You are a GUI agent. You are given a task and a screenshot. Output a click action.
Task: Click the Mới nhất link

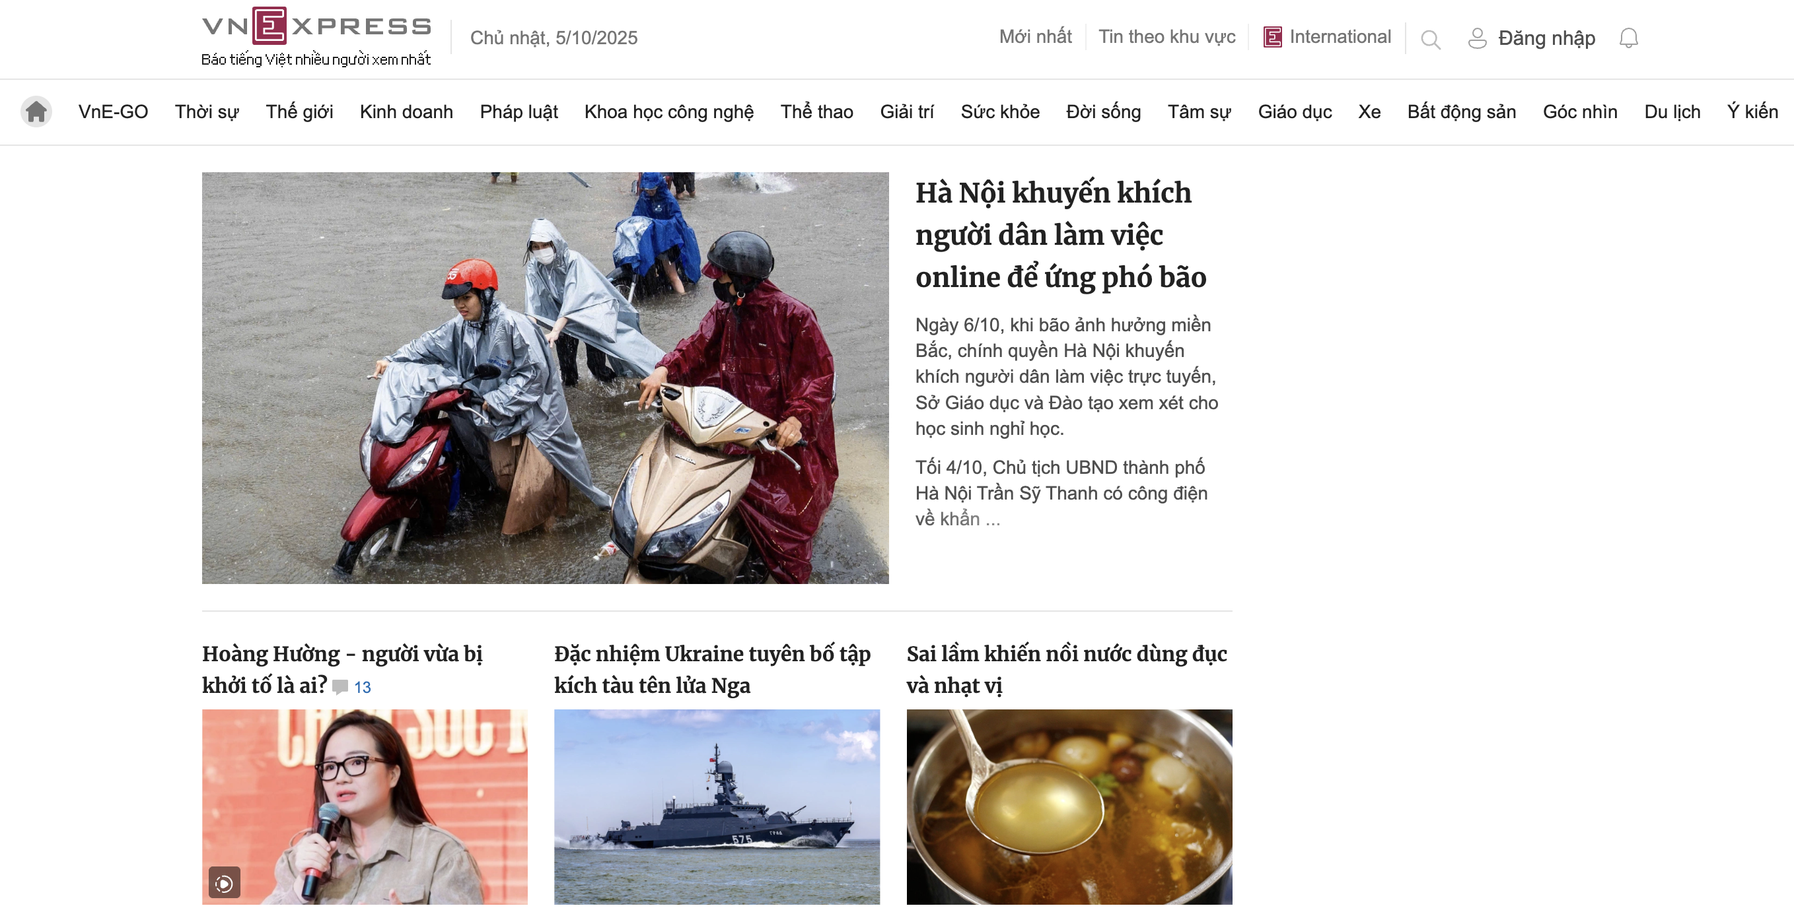(x=1035, y=37)
